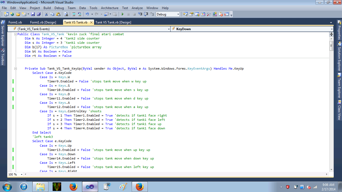Switch to the Form1.vb tab
Viewport: 342px width, 192px height.
pyautogui.click(x=15, y=22)
